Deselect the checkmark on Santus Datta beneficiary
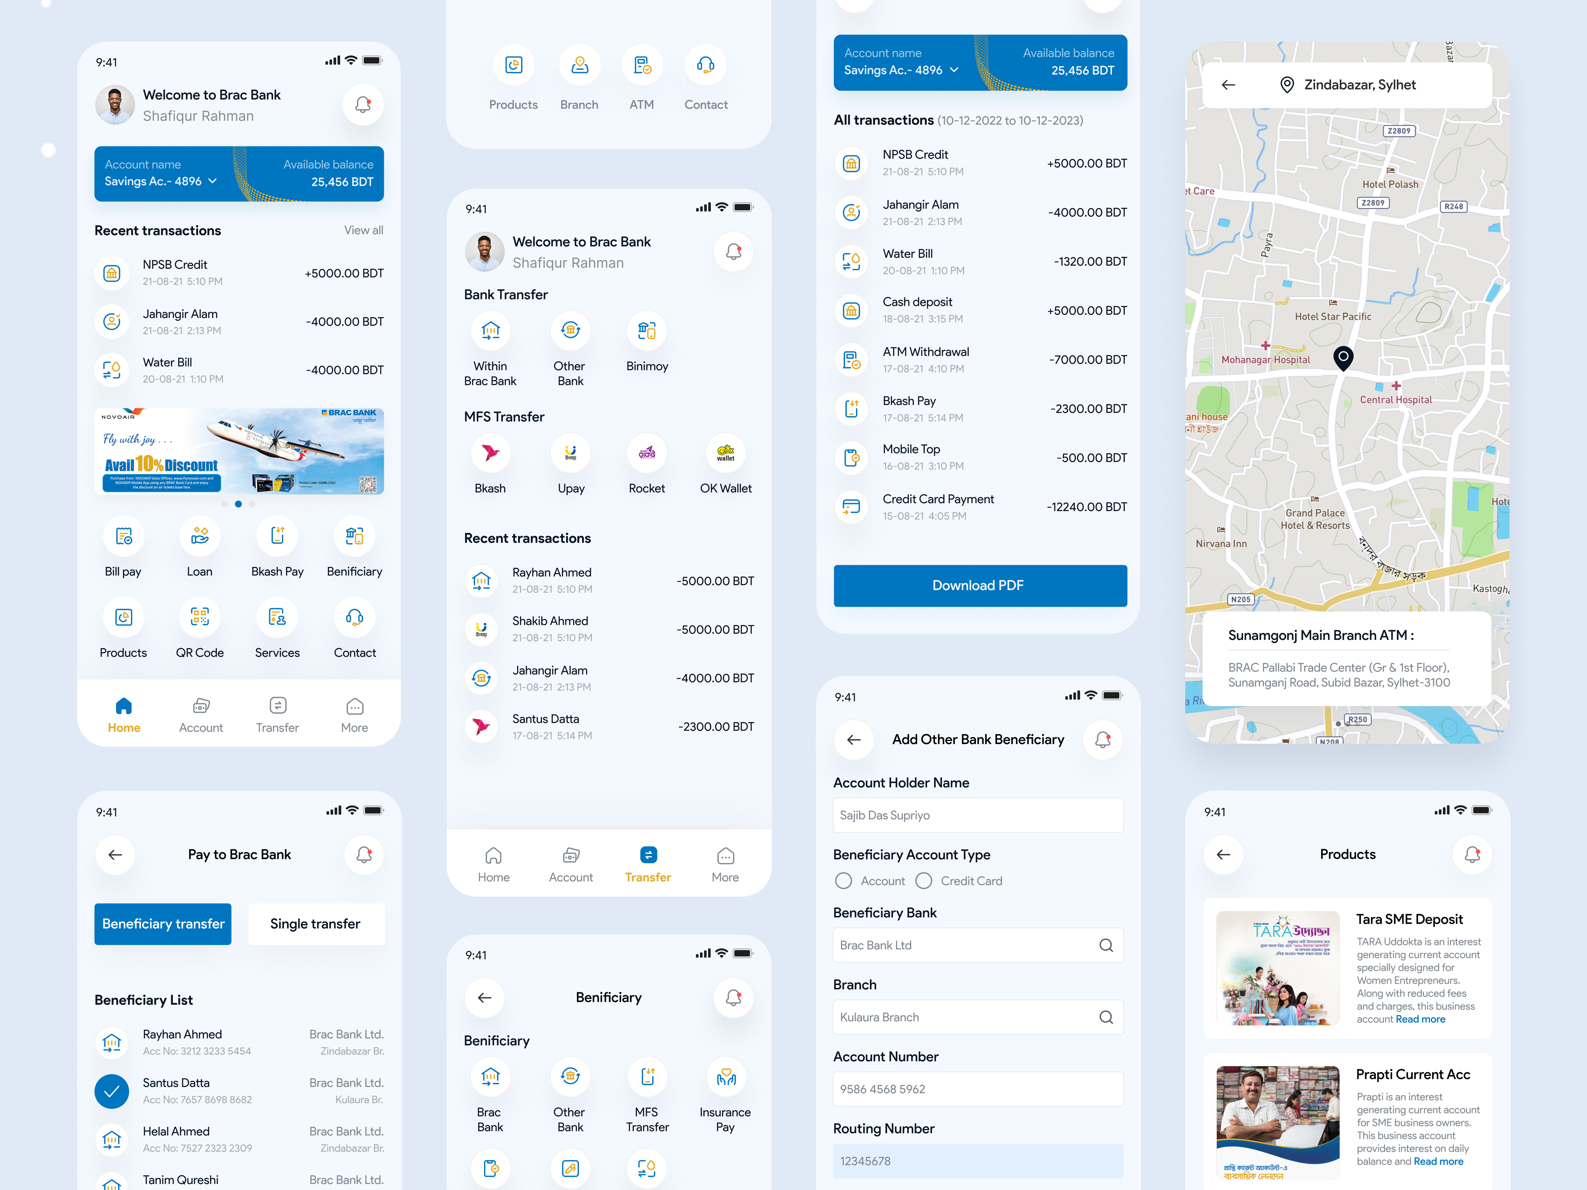 (x=112, y=1091)
